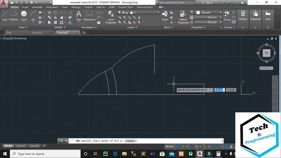The image size is (281, 158).
Task: Expand the Annotation panel
Action: coord(89,27)
